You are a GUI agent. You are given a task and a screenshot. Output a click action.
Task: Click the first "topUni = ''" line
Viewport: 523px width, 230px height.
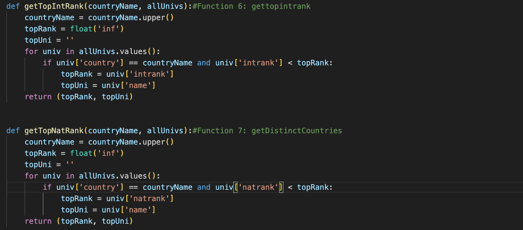49,40
